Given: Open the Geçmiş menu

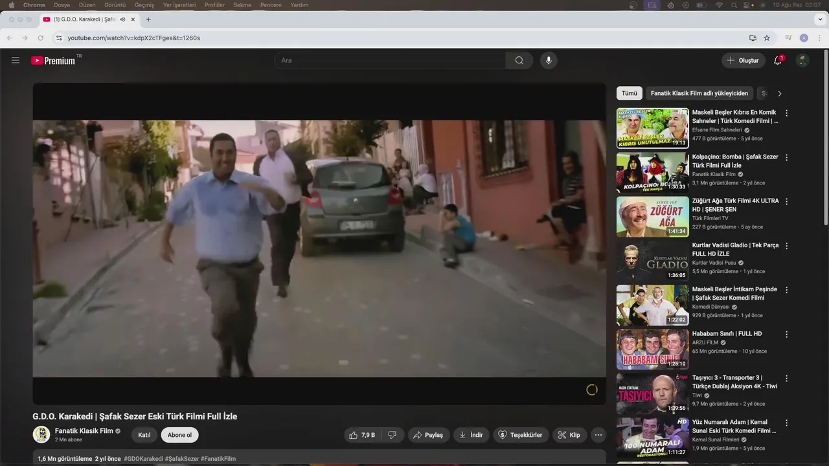Looking at the screenshot, I should pos(144,5).
